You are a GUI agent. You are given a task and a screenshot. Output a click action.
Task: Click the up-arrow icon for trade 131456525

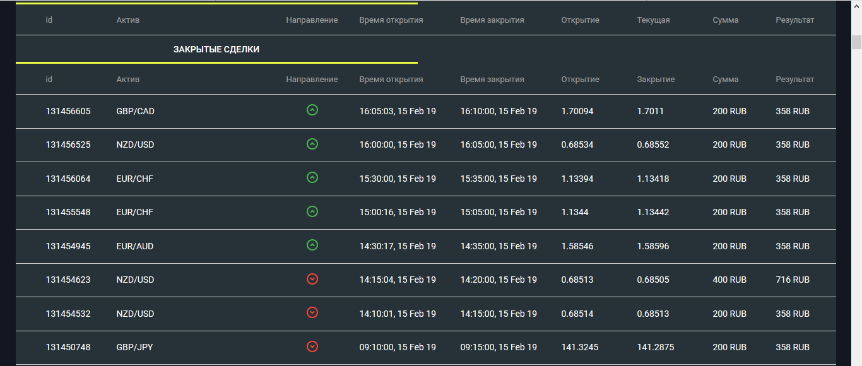tap(312, 144)
